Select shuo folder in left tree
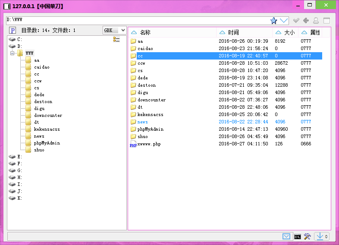The image size is (339, 245). (x=39, y=150)
